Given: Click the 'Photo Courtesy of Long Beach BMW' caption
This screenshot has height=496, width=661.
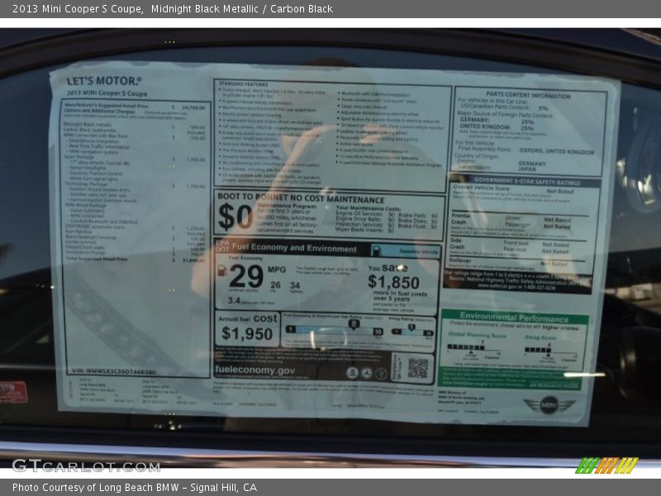Looking at the screenshot, I should [96, 488].
